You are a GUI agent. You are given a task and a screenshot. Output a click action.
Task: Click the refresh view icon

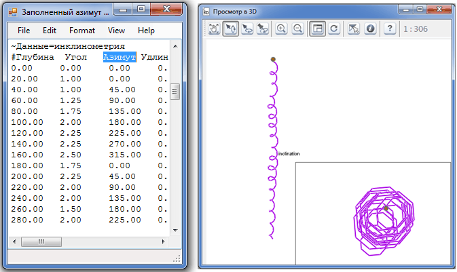click(x=333, y=28)
